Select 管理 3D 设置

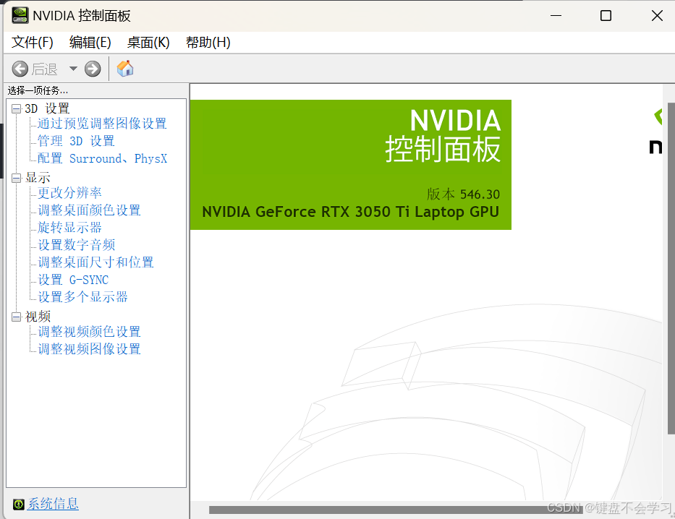point(76,141)
